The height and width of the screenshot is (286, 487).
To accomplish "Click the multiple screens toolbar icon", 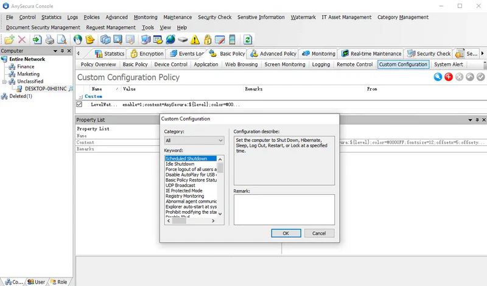I will (x=105, y=40).
